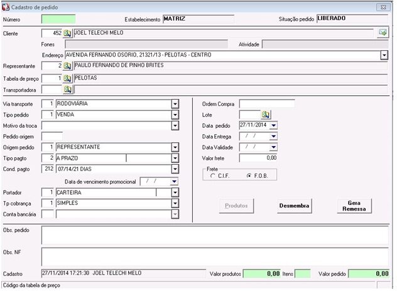Expand Tipo pedido VENDA dropdown
The image size is (397, 292).
point(175,115)
